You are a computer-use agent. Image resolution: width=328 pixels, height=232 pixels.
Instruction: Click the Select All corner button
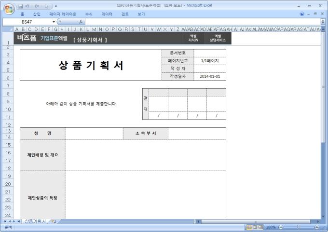8,29
